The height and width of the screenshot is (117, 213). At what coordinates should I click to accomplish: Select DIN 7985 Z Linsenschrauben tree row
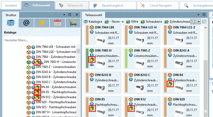click(51, 67)
